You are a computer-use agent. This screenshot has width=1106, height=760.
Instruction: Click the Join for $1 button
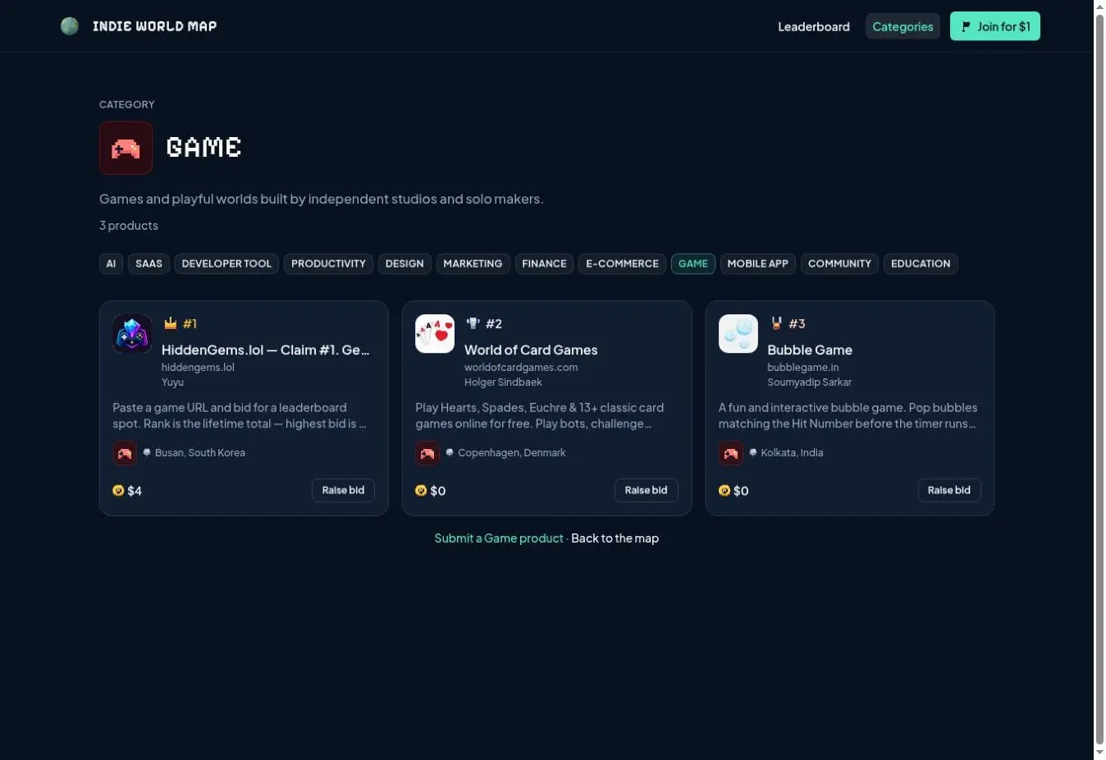tap(995, 26)
